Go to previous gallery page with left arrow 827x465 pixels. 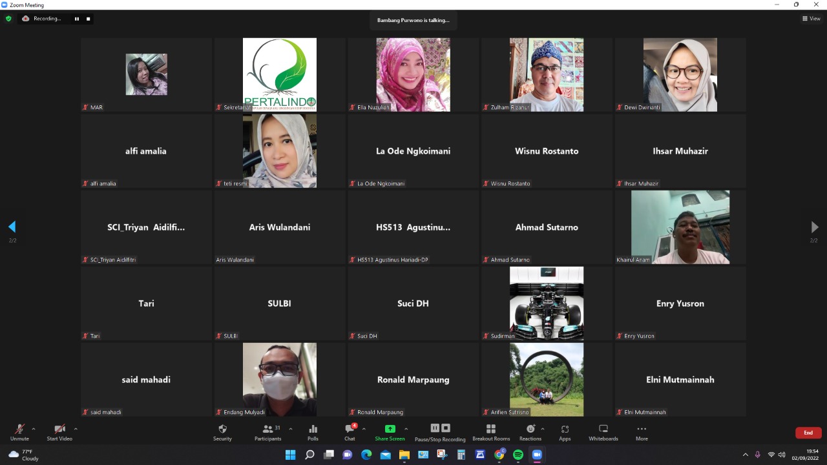tap(12, 227)
